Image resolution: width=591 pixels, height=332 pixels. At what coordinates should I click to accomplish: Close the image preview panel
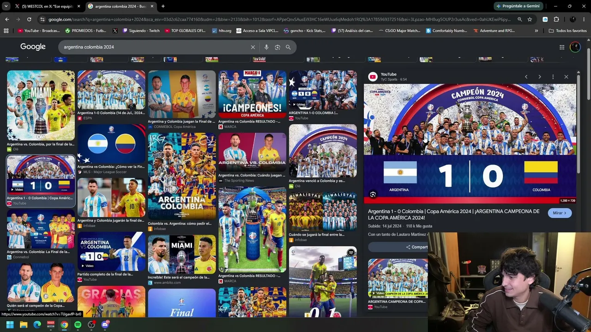click(x=566, y=77)
